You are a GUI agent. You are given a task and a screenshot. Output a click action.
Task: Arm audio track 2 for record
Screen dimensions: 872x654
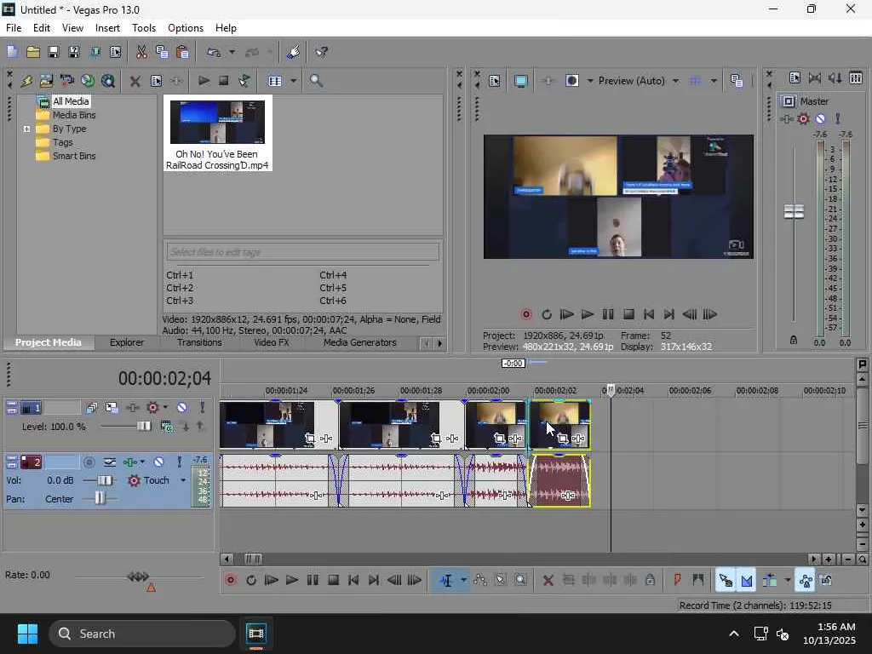point(89,462)
